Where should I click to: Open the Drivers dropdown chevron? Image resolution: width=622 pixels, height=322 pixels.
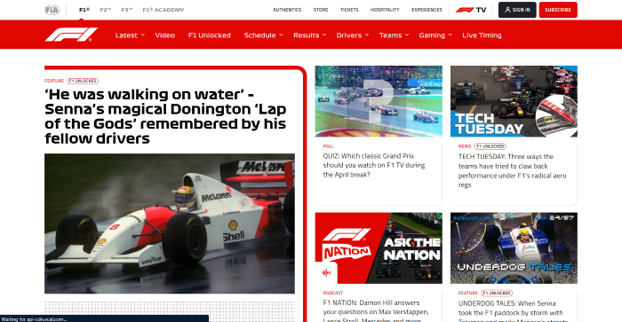[367, 35]
